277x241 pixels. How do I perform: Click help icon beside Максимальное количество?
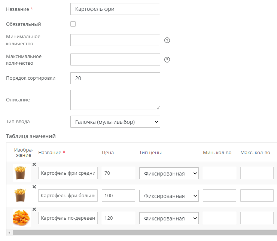click(x=167, y=60)
